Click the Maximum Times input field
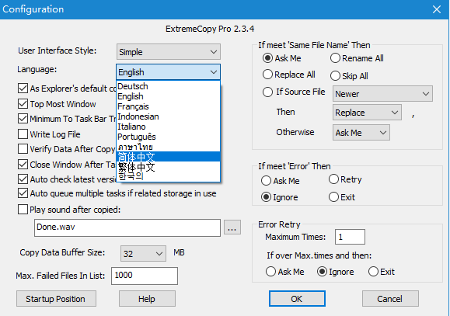450x316 pixels. point(350,237)
